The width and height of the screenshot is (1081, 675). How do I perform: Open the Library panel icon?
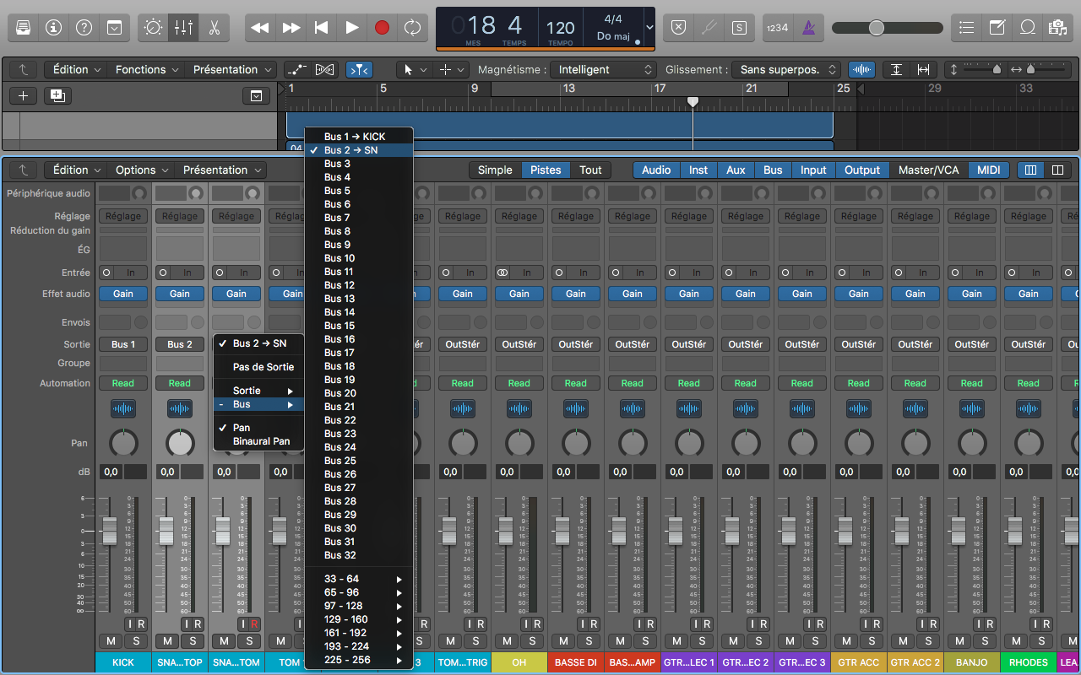pos(24,27)
